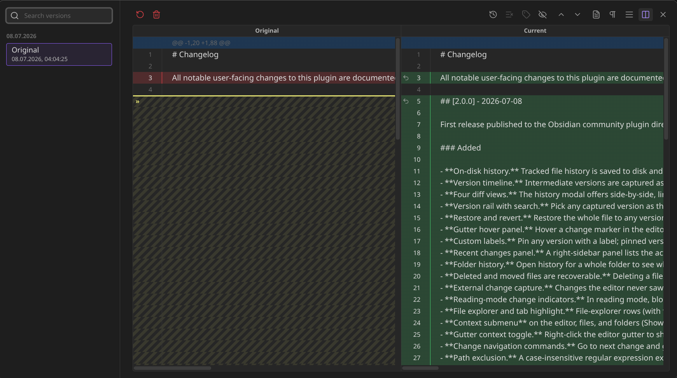This screenshot has height=378, width=677.
Task: Click the Original pane vertical scrollbar
Action: coord(398,89)
